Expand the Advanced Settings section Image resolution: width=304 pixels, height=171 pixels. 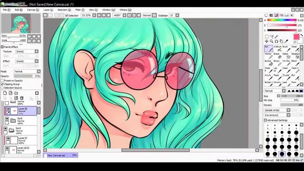click(x=266, y=120)
